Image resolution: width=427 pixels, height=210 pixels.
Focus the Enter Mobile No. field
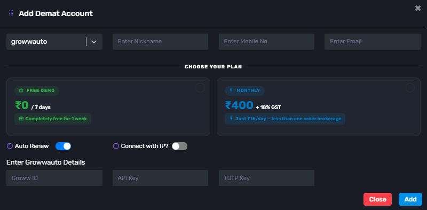click(x=266, y=42)
